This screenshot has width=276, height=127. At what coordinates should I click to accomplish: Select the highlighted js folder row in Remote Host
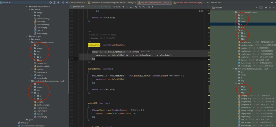pos(243,24)
